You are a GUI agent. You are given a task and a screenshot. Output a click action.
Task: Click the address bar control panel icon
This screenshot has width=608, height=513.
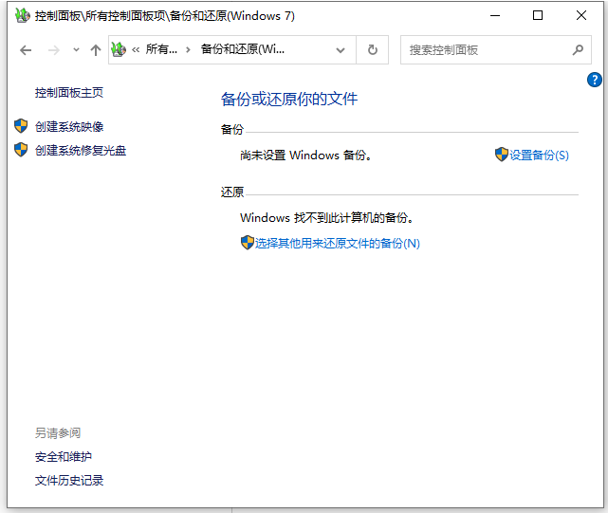click(119, 49)
